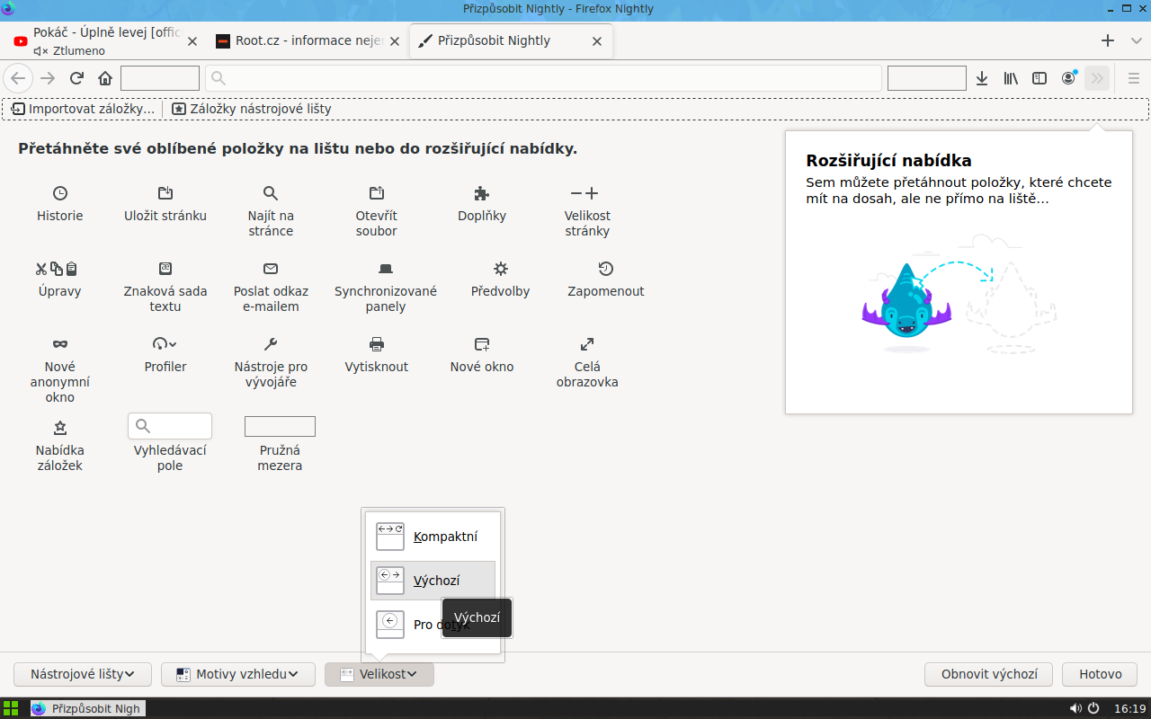Open the Firefox account avatar icon
1151x719 pixels.
[x=1068, y=78]
